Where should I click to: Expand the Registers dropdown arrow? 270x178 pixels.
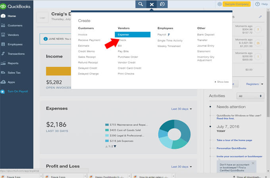(x=262, y=84)
